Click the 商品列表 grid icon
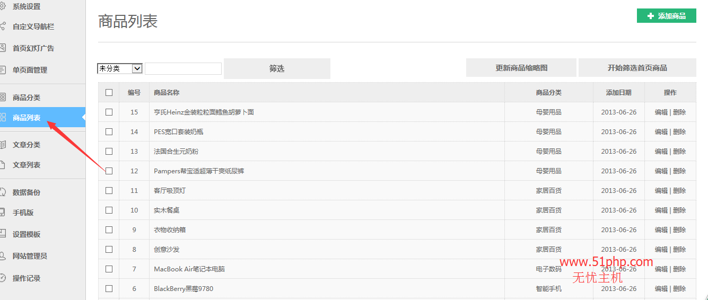Screen dimensions: 708x300 tap(2, 117)
